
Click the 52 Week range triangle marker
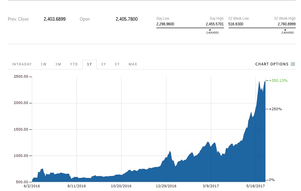tap(285, 30)
